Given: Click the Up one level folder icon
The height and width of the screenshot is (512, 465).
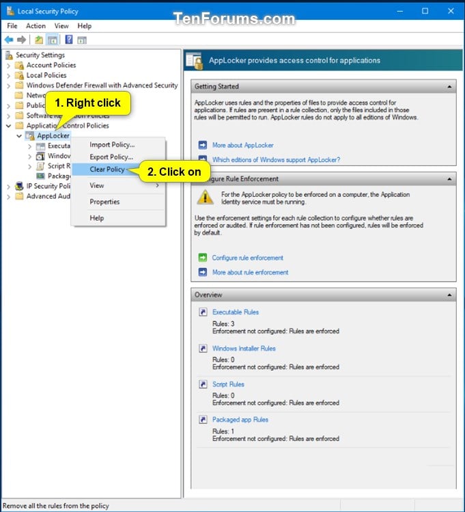Looking at the screenshot, I should [x=39, y=40].
